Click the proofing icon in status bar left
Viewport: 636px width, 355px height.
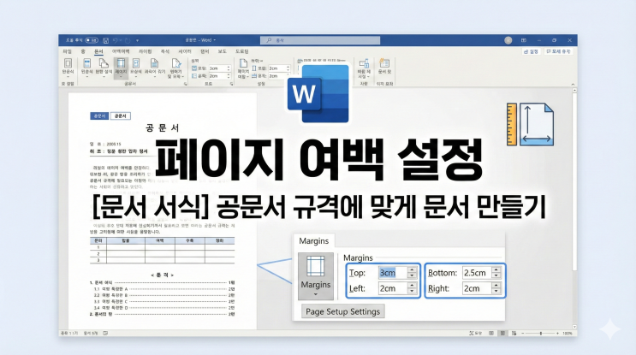(105, 333)
